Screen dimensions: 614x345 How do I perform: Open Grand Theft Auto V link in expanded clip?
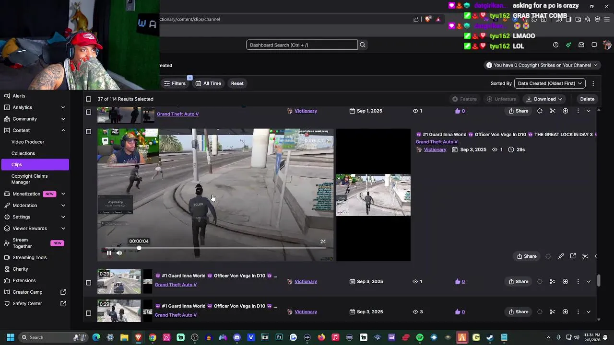437,142
